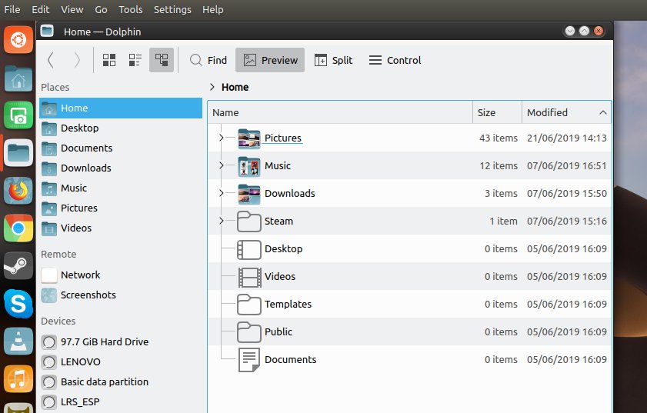The width and height of the screenshot is (647, 413).
Task: Expand the Music folder tree
Action: pyautogui.click(x=221, y=166)
